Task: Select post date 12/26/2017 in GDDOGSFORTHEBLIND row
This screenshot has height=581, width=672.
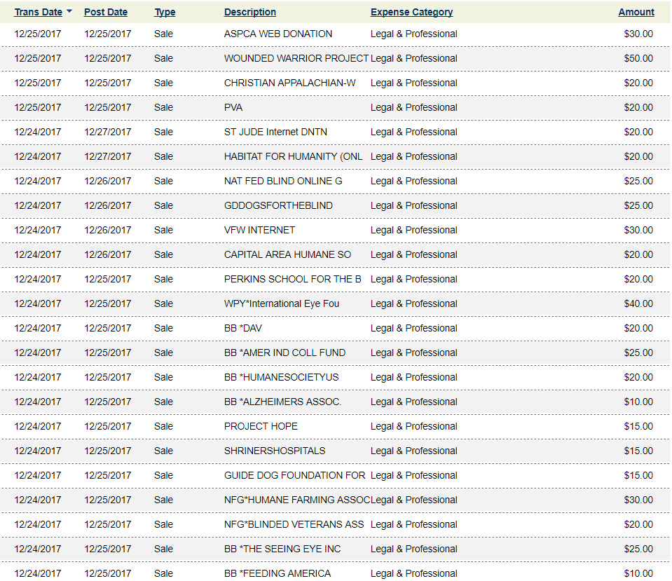Action: 108,205
